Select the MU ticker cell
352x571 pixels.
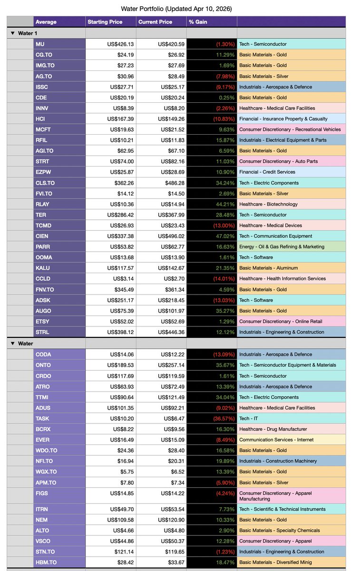(x=60, y=44)
